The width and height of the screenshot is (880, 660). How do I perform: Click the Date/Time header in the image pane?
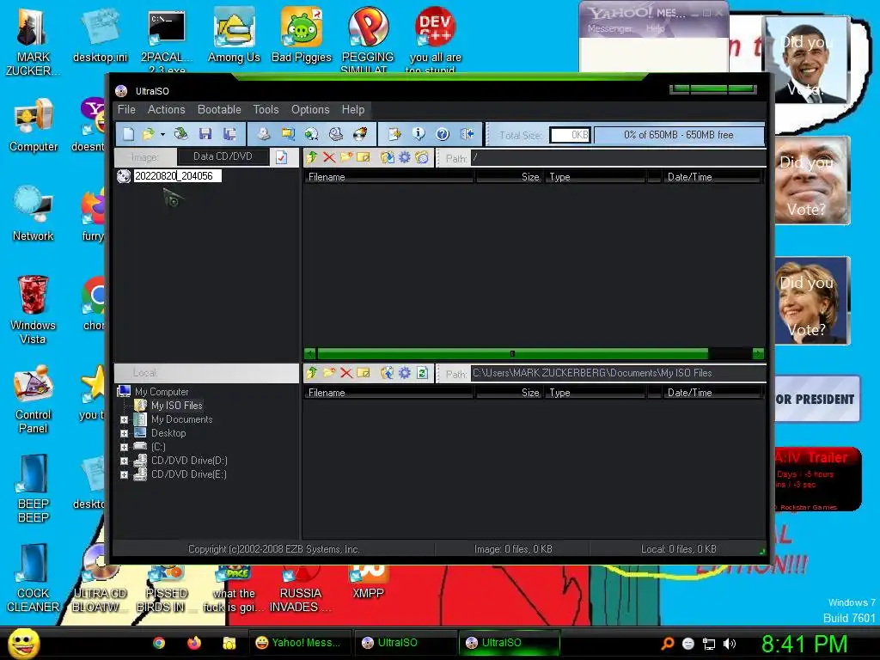coord(711,177)
